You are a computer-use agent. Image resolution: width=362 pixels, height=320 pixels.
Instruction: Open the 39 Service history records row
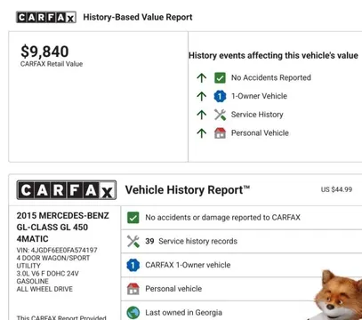241,241
